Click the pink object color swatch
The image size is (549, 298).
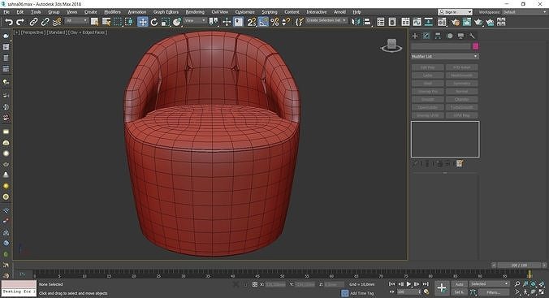[x=475, y=46]
